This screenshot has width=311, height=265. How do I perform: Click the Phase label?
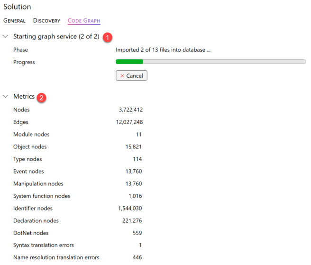[21, 50]
